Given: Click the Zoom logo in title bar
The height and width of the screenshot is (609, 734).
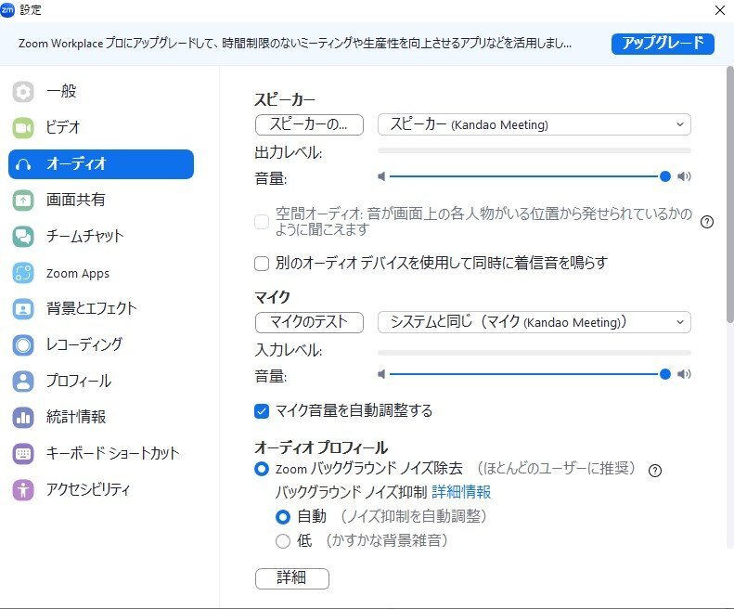Looking at the screenshot, I should (x=7, y=10).
